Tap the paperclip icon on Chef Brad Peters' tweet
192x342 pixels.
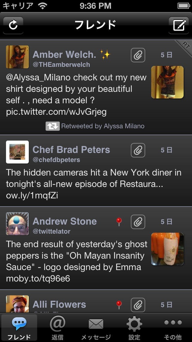pos(138,150)
